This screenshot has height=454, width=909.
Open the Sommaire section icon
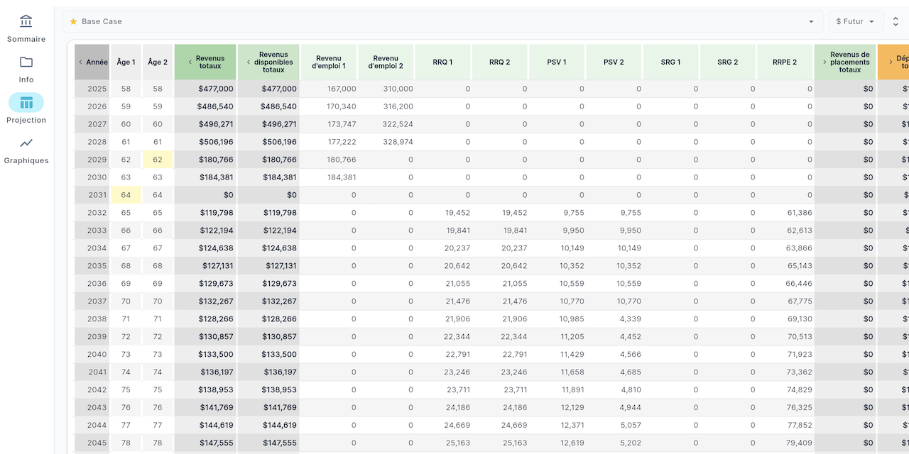tap(26, 21)
